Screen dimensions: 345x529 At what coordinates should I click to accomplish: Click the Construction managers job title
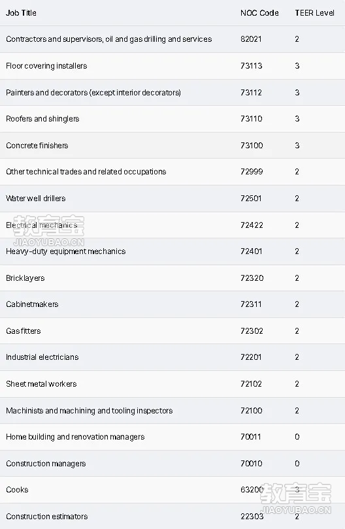point(46,464)
